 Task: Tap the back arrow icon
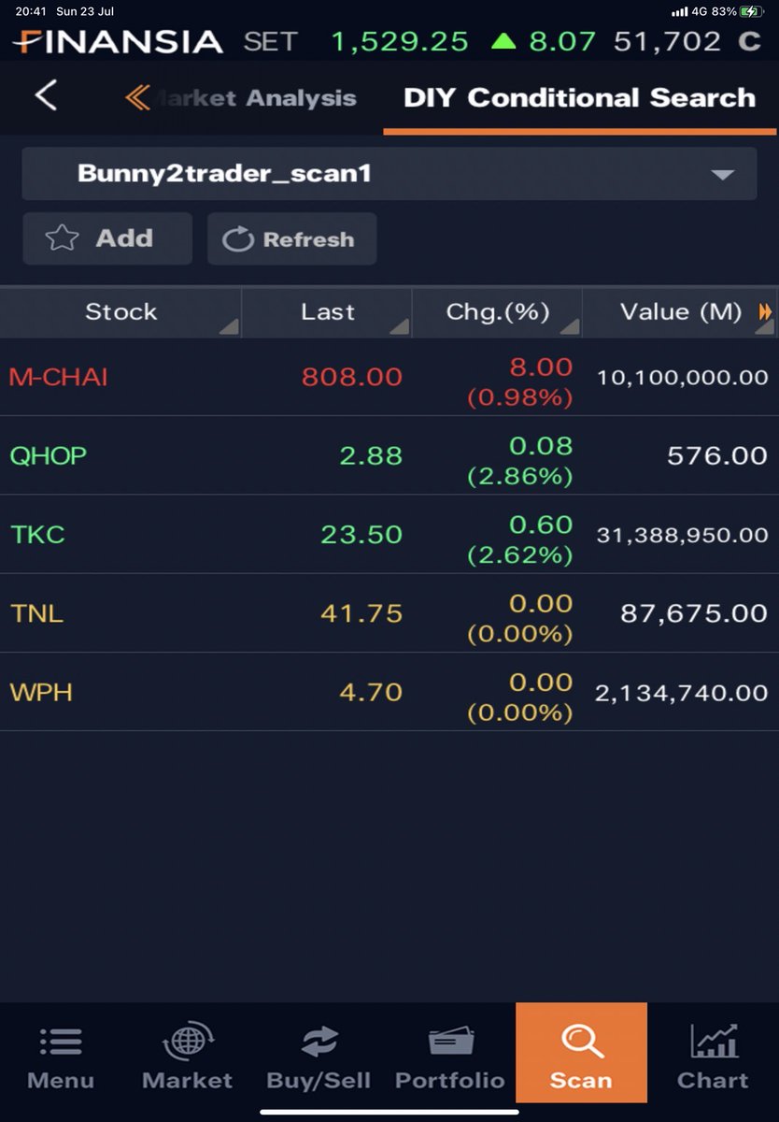[x=46, y=95]
